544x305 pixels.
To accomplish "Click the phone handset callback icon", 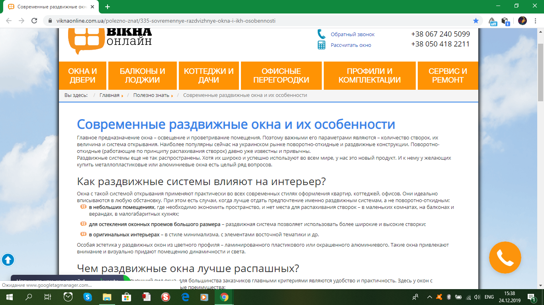I will click(321, 34).
